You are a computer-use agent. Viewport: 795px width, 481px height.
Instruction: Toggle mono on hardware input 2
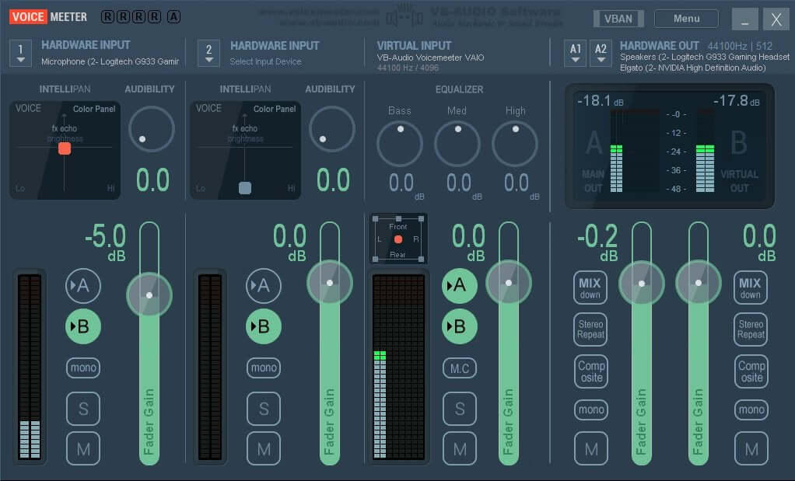pyautogui.click(x=264, y=368)
